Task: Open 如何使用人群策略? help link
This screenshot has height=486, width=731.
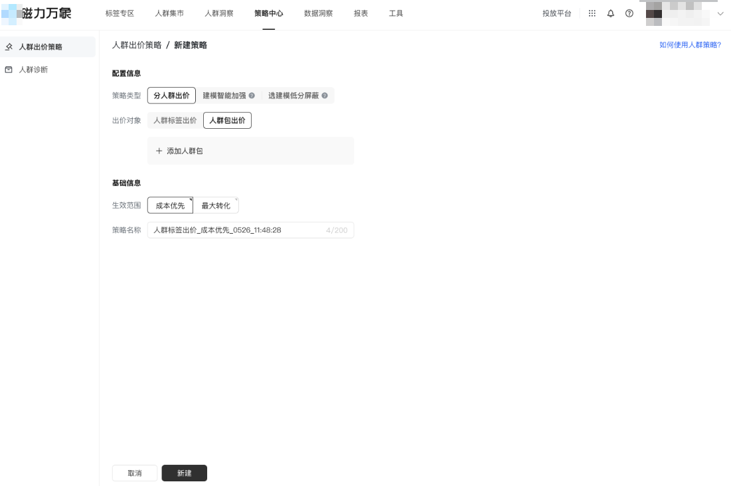Action: click(x=690, y=44)
